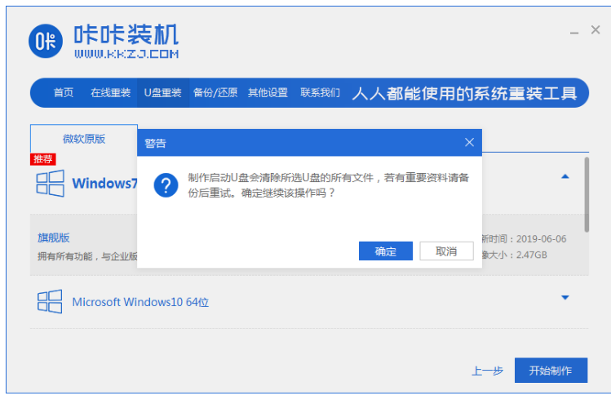Click the 开始制作 button
The image size is (611, 400).
(551, 370)
